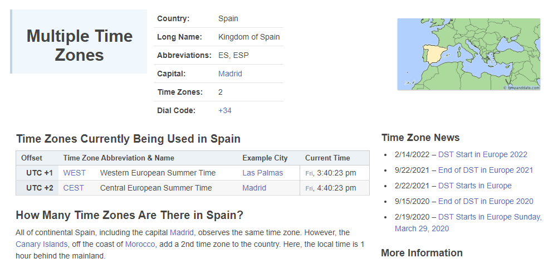Screen dimensions: 553x263
Task: Click the UTC +2 offset cell
Action: click(40, 188)
